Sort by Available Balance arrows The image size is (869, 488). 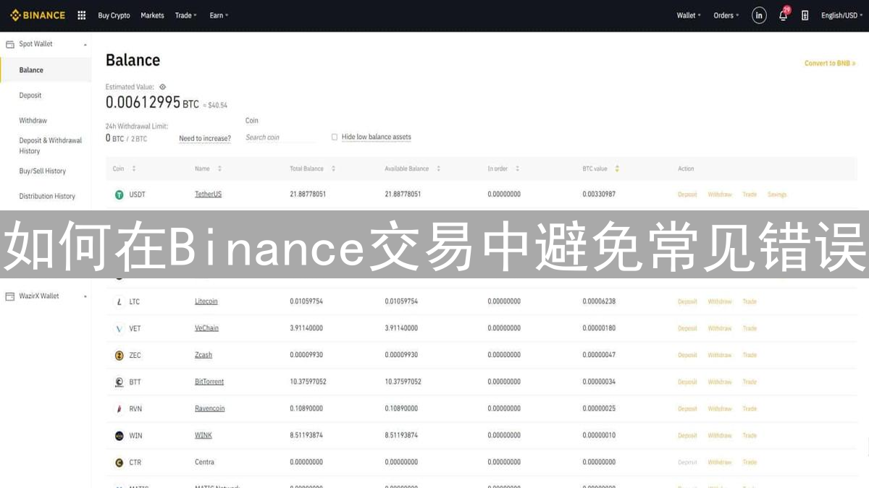pos(438,168)
